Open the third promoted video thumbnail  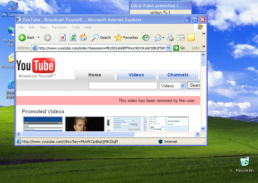pyautogui.click(x=126, y=124)
